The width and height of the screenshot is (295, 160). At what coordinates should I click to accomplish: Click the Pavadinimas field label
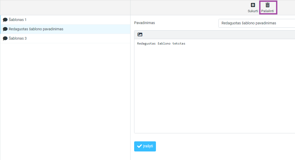tap(145, 23)
